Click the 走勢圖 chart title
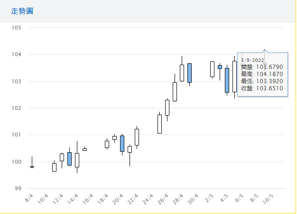Screen dimensions: 297x214 [22, 10]
